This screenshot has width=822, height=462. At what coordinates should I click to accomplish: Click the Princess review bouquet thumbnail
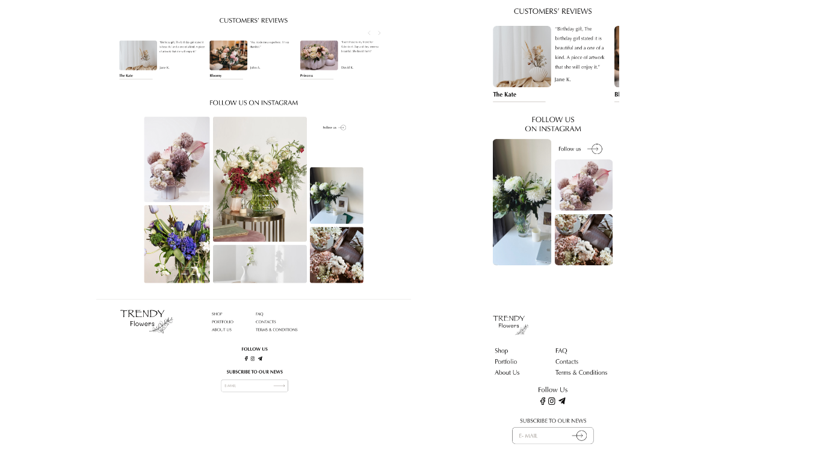click(x=319, y=55)
